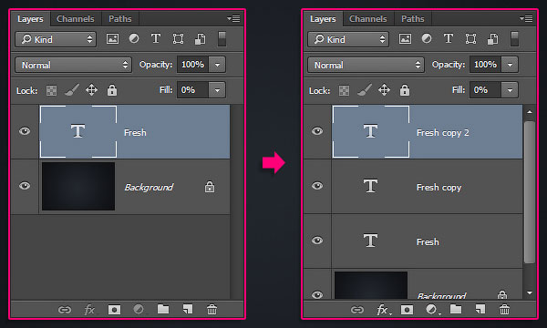Create adjustment layer in right panel
The height and width of the screenshot is (328, 547).
coord(432,309)
